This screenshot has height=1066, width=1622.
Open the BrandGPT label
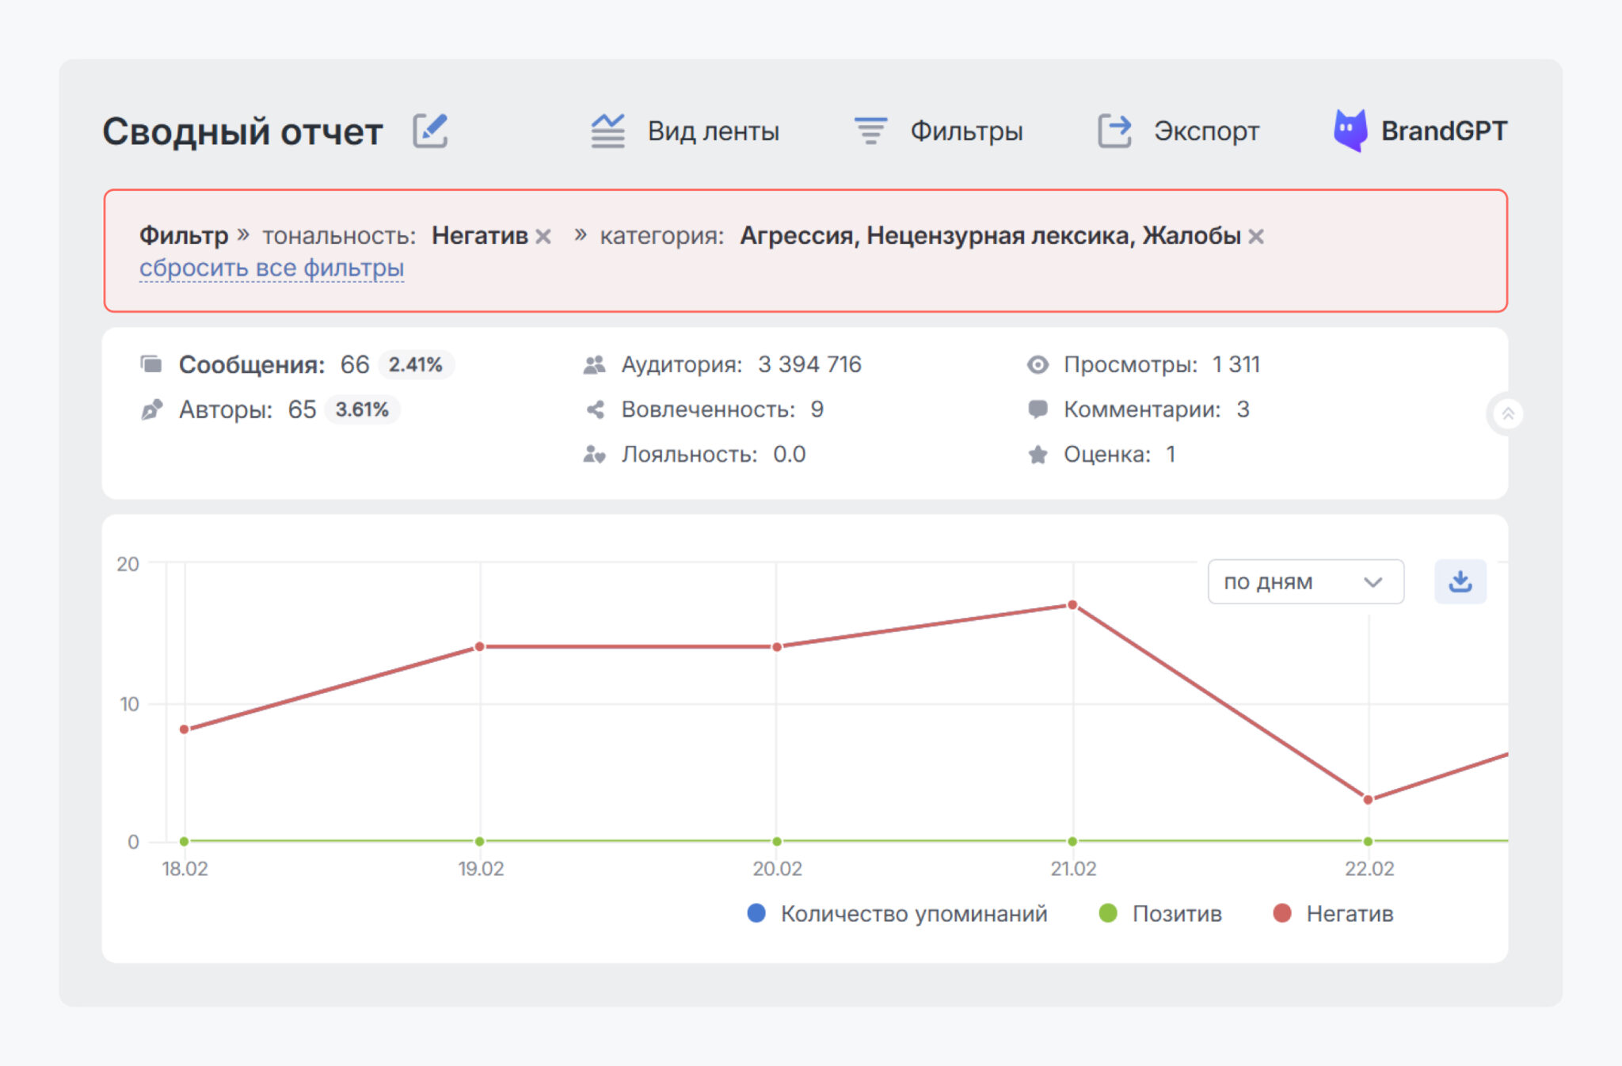(x=1444, y=131)
